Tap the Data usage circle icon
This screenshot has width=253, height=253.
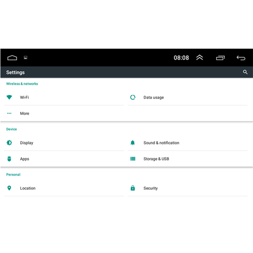[133, 97]
